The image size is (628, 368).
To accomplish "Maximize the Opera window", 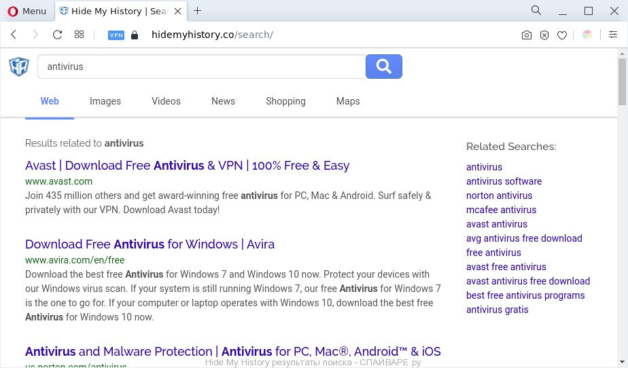I will [589, 11].
